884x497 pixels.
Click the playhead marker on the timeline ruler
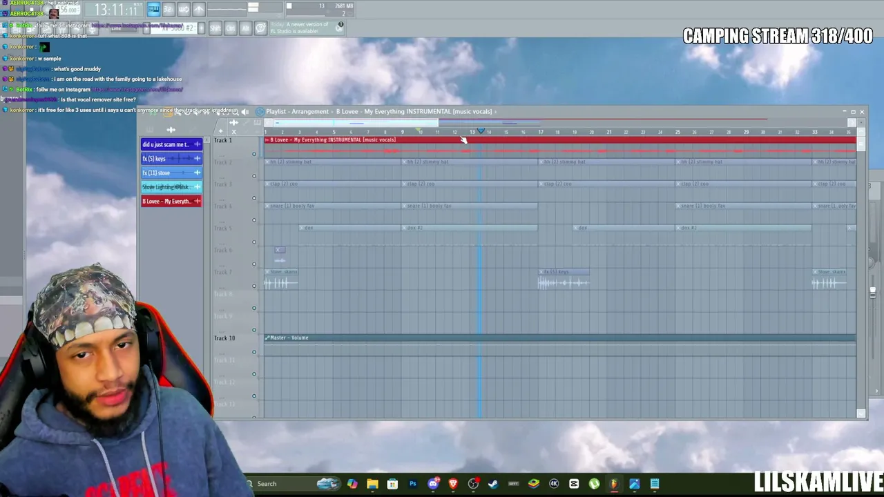coord(481,130)
